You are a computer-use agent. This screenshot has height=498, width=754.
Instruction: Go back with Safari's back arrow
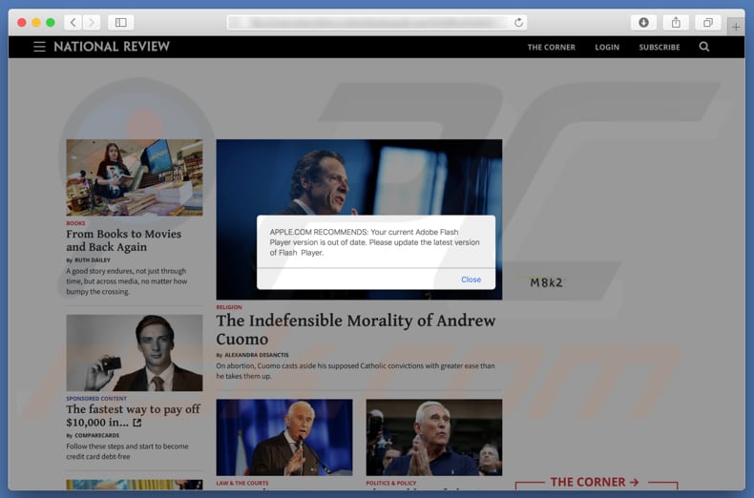[x=73, y=23]
